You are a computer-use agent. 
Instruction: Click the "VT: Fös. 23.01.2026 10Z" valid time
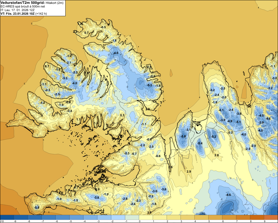click(18, 14)
